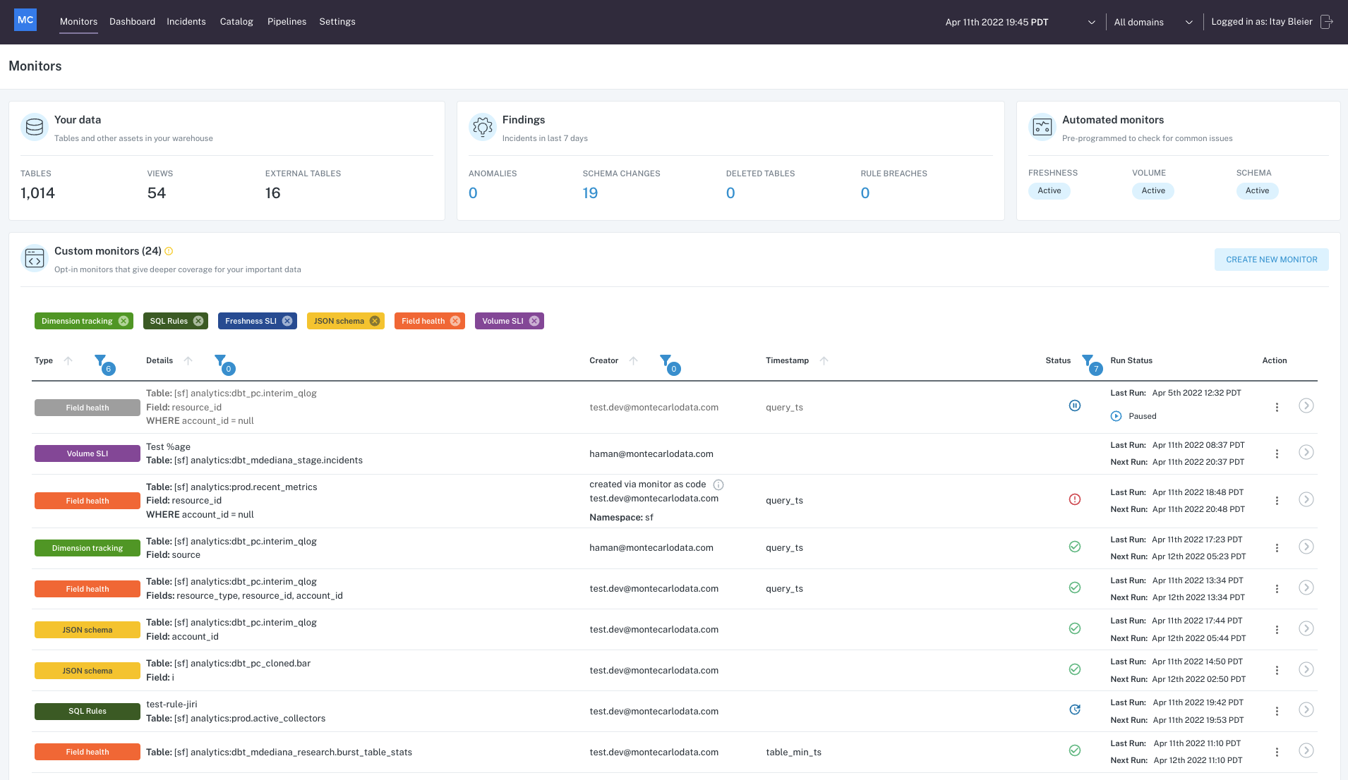Open the Details column filter icon
This screenshot has height=780, width=1348.
pos(221,360)
